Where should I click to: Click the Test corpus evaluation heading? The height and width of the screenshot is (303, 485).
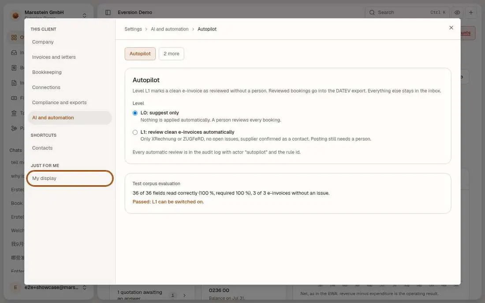click(156, 183)
